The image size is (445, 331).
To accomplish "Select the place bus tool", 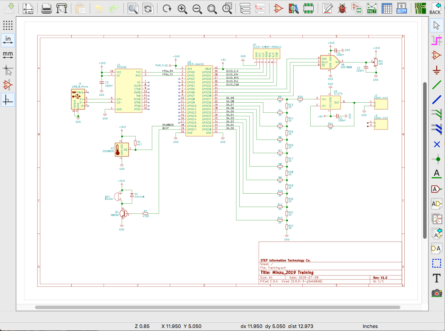I will coord(437,100).
